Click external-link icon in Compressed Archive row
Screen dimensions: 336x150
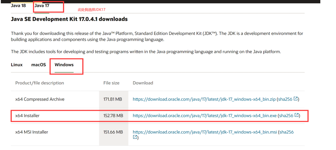(x=296, y=99)
